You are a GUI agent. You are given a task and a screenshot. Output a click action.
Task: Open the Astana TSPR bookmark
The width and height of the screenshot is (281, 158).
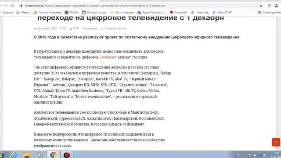click(x=222, y=12)
